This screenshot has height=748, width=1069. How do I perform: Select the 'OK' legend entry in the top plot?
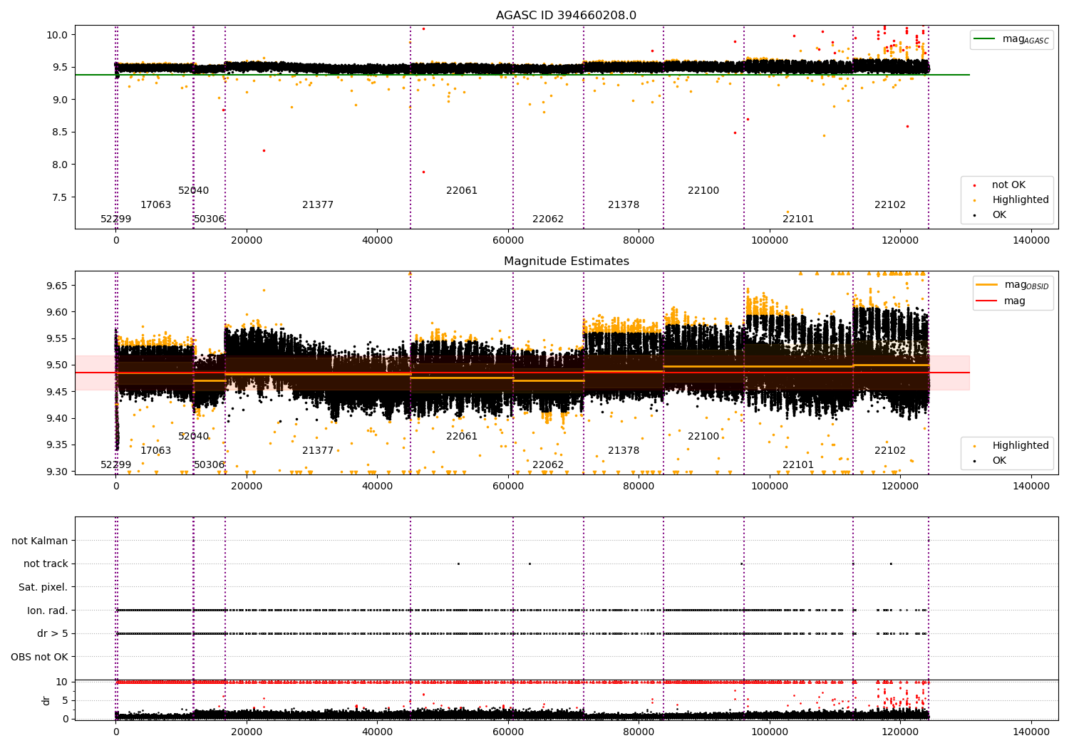coord(999,214)
